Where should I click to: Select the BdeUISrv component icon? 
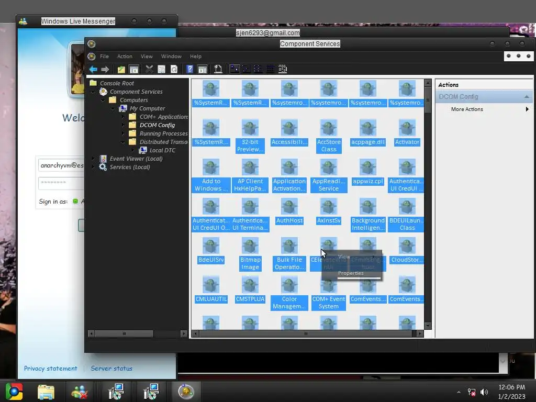click(x=211, y=250)
